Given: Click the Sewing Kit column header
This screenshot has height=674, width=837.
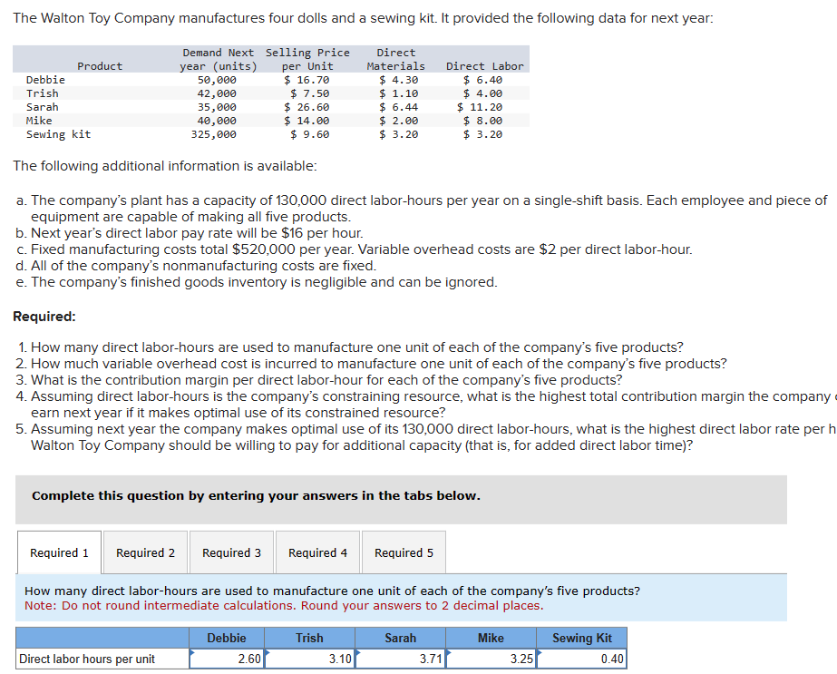Looking at the screenshot, I should click(x=582, y=639).
